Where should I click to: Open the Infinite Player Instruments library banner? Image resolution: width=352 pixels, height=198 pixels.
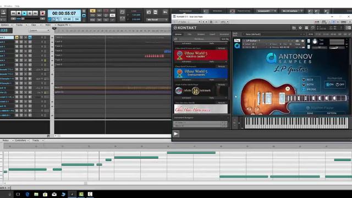[201, 91]
